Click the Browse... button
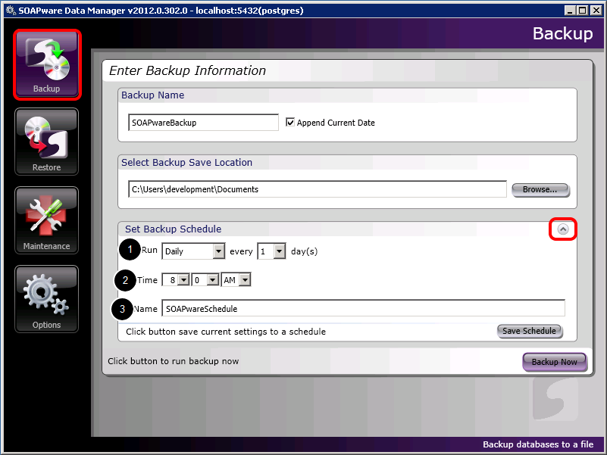Image resolution: width=607 pixels, height=455 pixels. 540,189
